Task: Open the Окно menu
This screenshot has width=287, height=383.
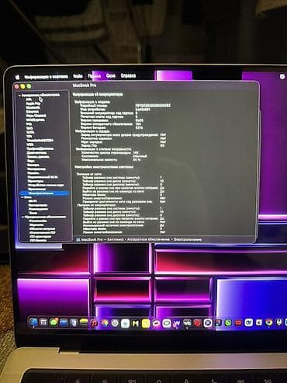Action: point(111,76)
